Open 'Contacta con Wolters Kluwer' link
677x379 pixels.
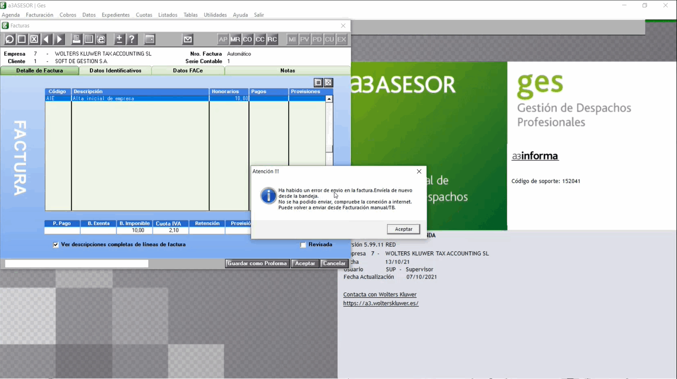(380, 294)
